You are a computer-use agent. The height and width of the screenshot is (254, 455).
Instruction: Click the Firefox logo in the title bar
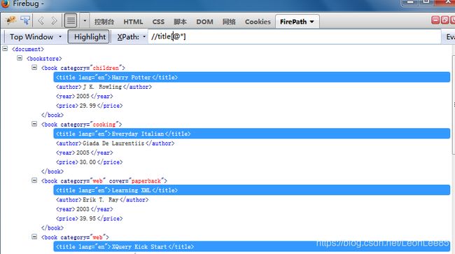[x=5, y=3]
